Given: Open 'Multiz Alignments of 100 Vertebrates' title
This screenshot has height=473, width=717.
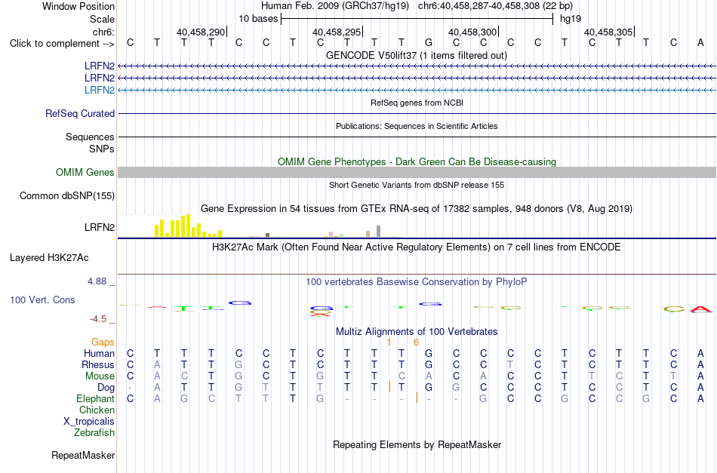Looking at the screenshot, I should tap(417, 332).
